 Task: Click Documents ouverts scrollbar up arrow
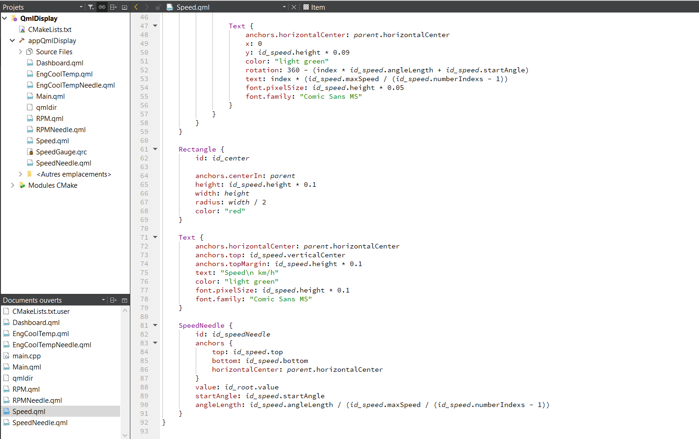pyautogui.click(x=125, y=310)
